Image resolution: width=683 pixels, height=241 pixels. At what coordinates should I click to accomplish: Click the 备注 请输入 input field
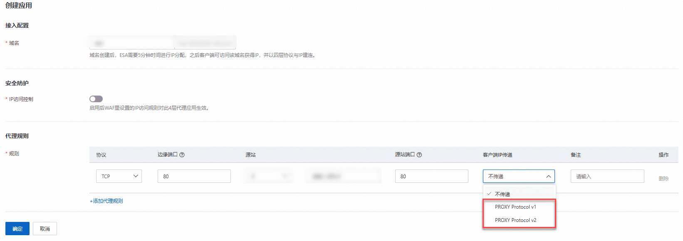(x=607, y=176)
